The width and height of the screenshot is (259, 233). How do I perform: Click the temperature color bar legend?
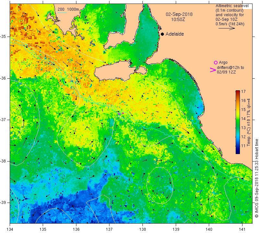(238, 122)
